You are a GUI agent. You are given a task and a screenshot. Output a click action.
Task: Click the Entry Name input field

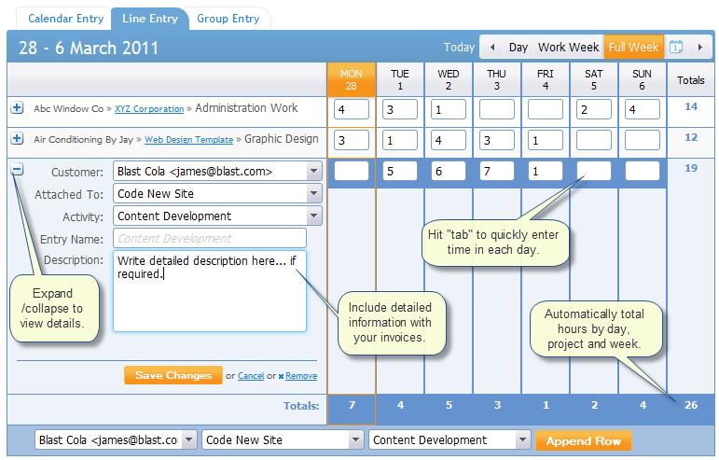coord(209,238)
